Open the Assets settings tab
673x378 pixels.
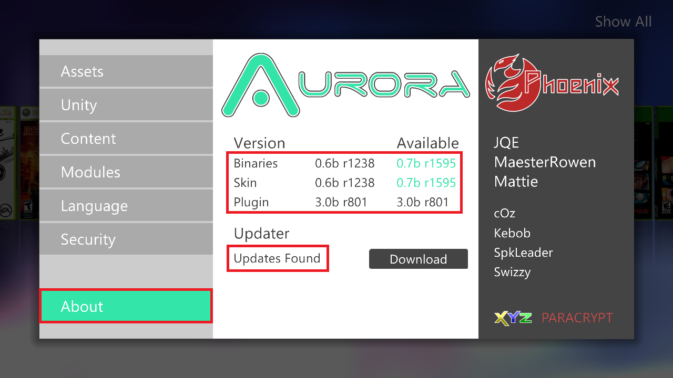[x=126, y=71]
